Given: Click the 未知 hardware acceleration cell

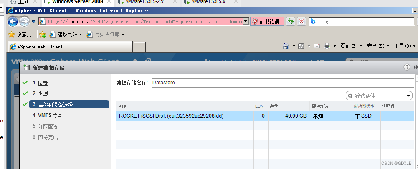Looking at the screenshot, I should (331, 116).
